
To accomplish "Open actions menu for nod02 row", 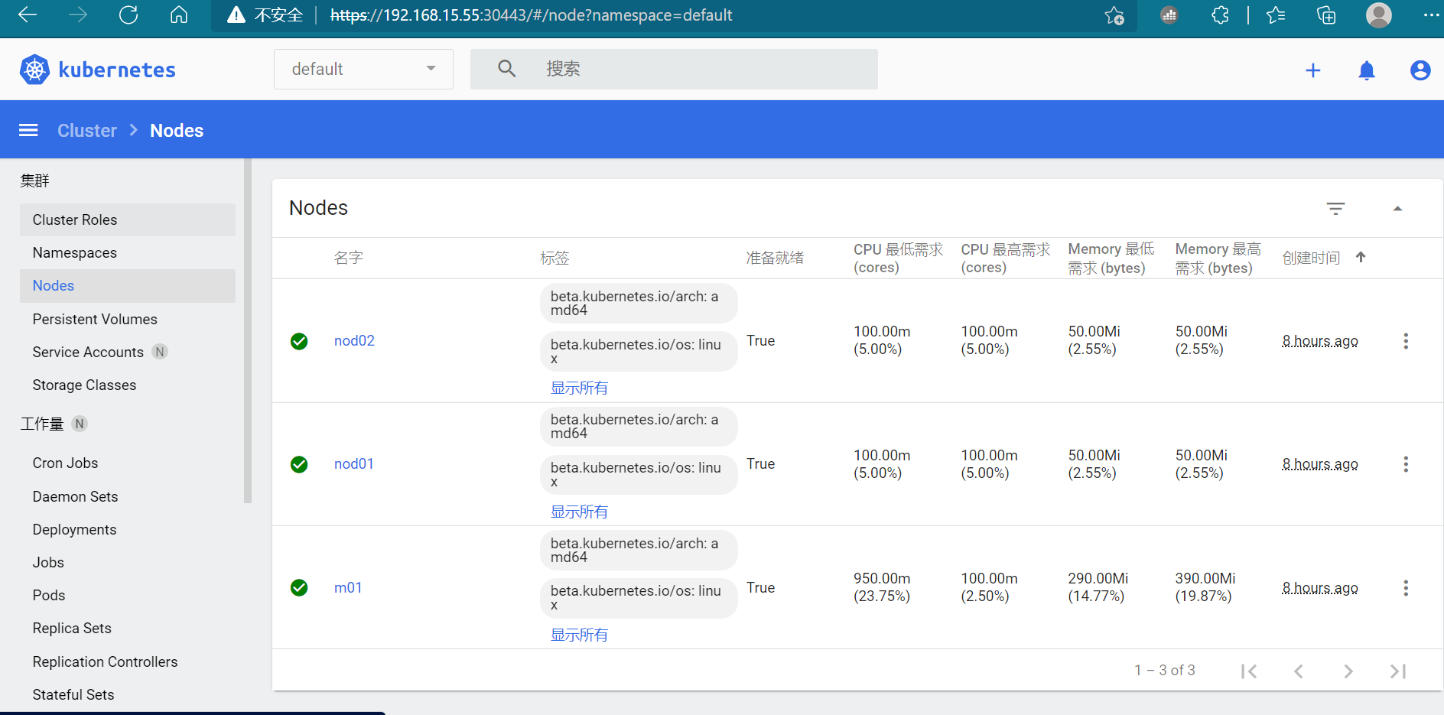I will pyautogui.click(x=1406, y=341).
